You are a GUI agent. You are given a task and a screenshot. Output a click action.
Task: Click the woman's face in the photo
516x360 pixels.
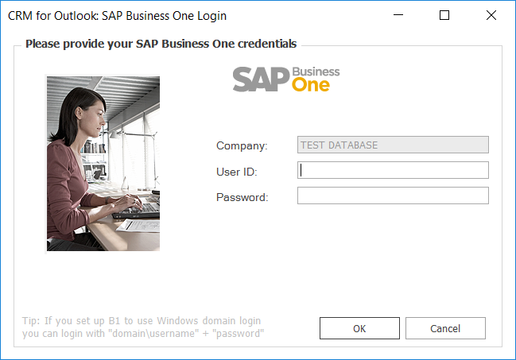coord(95,118)
